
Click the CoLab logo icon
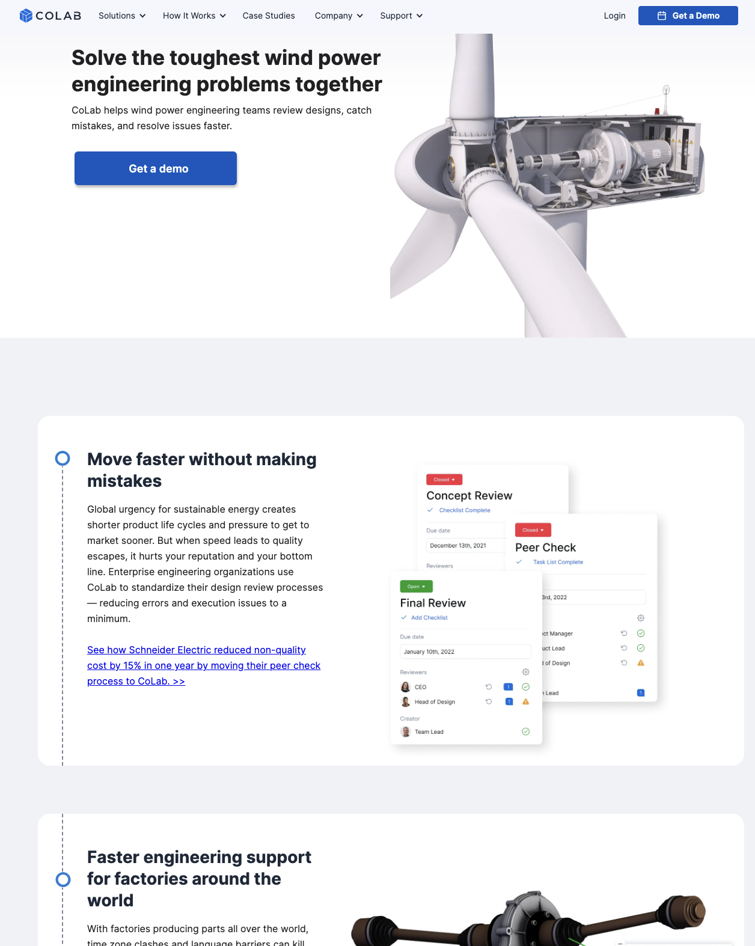[x=26, y=16]
